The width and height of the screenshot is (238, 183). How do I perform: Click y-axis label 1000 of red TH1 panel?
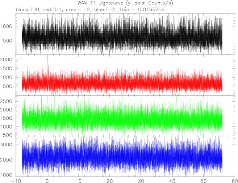pos(6,77)
